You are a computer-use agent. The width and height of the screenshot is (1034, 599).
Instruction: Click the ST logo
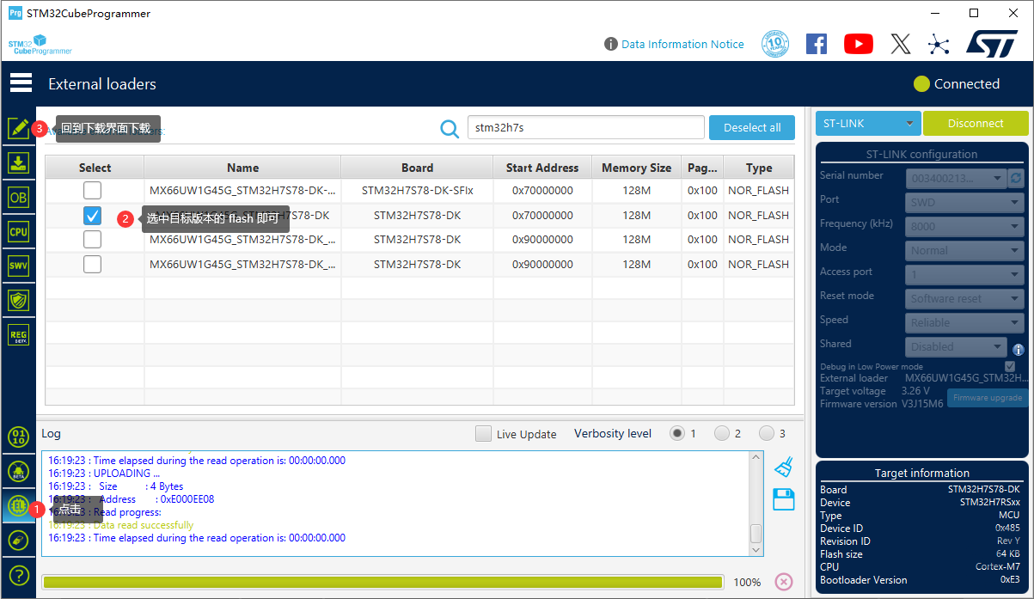[992, 44]
